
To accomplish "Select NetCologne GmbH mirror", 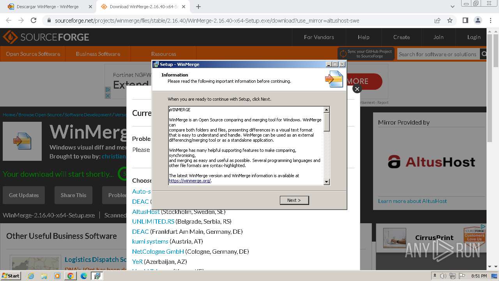I will click(x=158, y=251).
